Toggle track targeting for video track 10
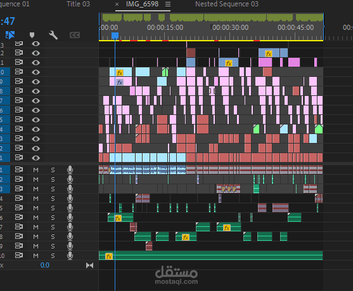 [x=5, y=72]
